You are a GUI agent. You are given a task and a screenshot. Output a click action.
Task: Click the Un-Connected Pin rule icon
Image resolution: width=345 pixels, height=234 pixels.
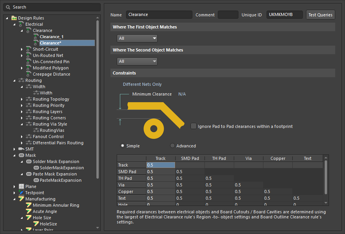[x=28, y=62]
